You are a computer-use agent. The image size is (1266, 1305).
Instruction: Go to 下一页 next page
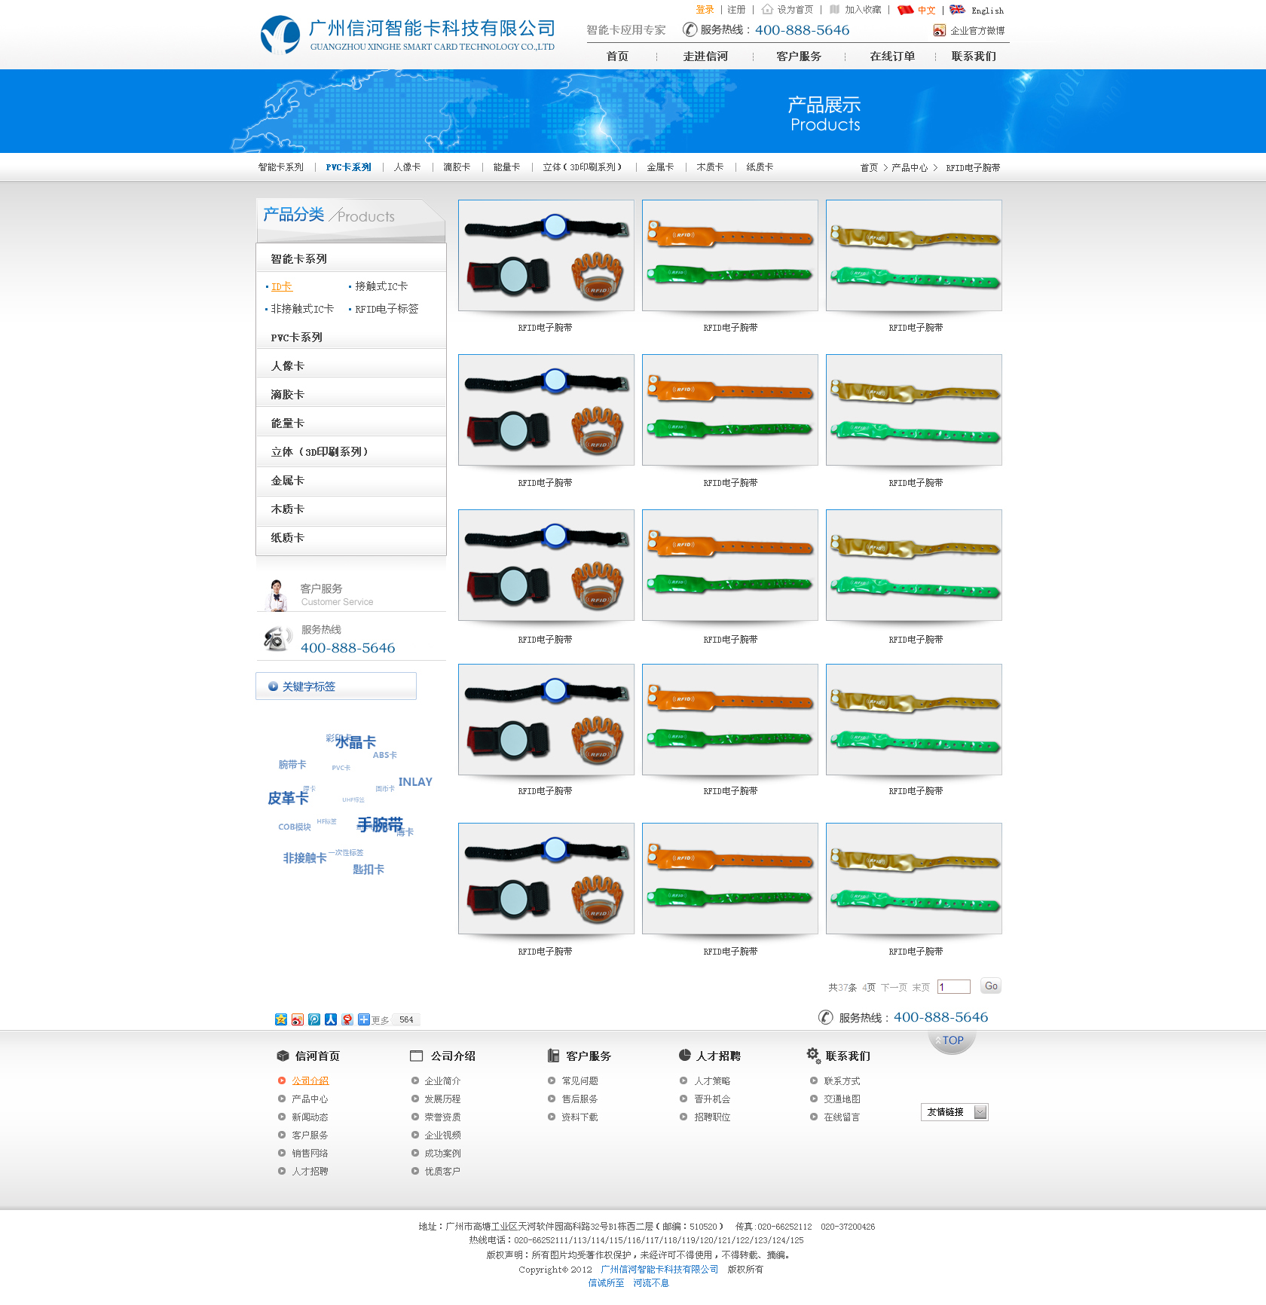(894, 987)
